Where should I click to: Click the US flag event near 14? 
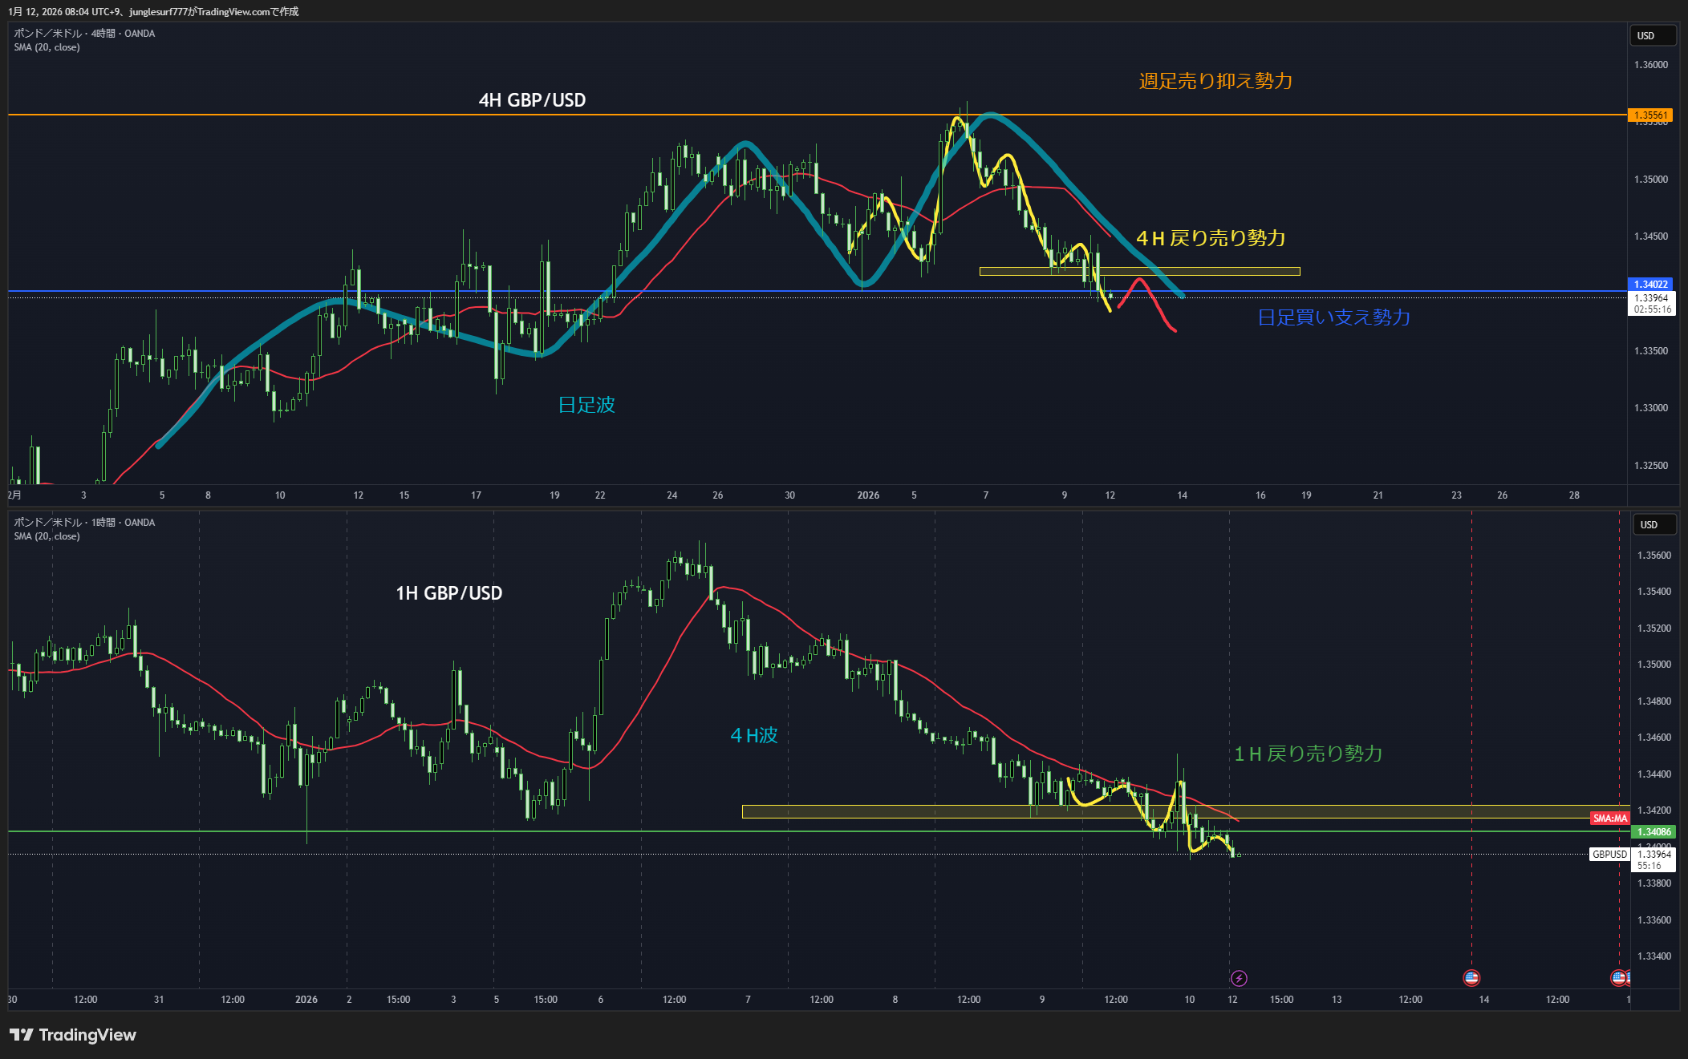tap(1471, 977)
